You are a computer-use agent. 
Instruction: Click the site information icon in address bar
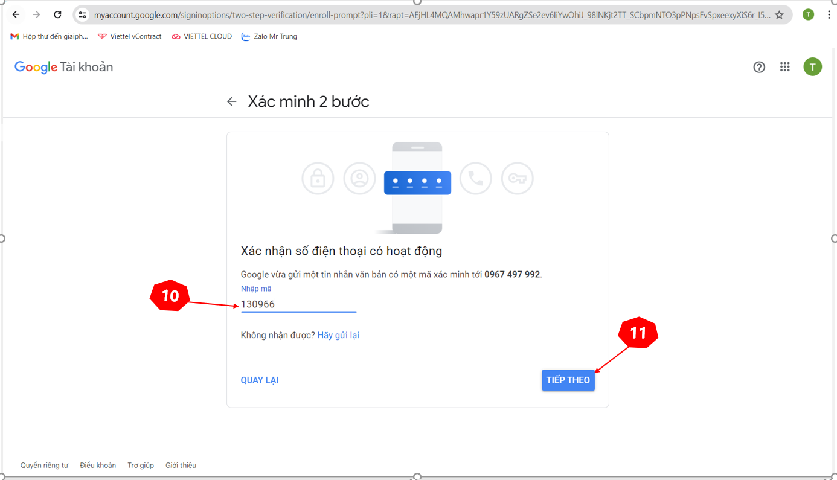[83, 15]
